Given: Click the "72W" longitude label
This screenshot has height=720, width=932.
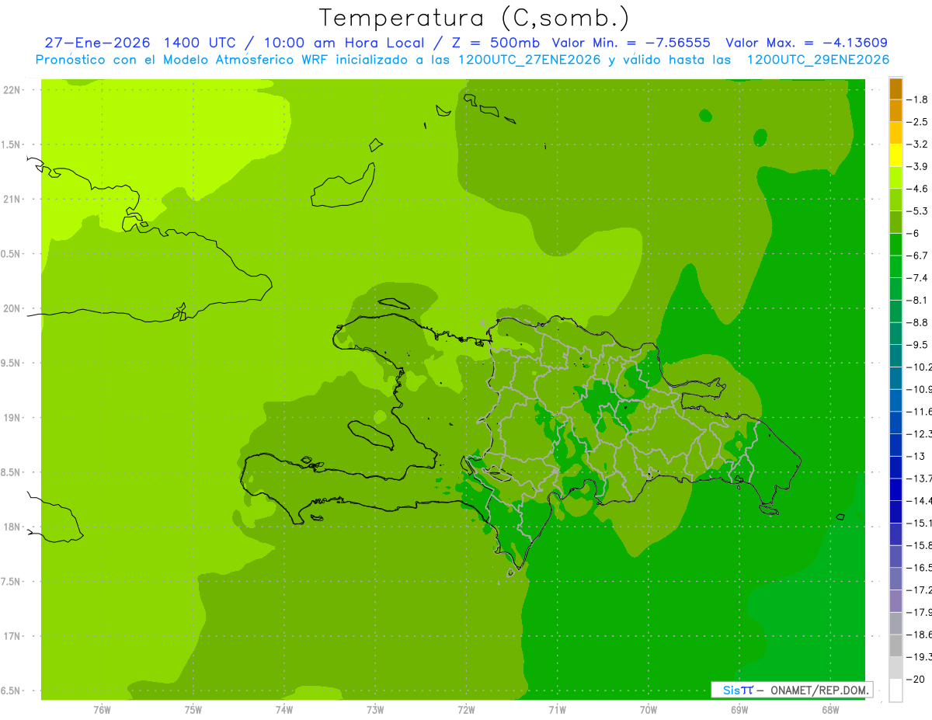Looking at the screenshot, I should pyautogui.click(x=466, y=710).
